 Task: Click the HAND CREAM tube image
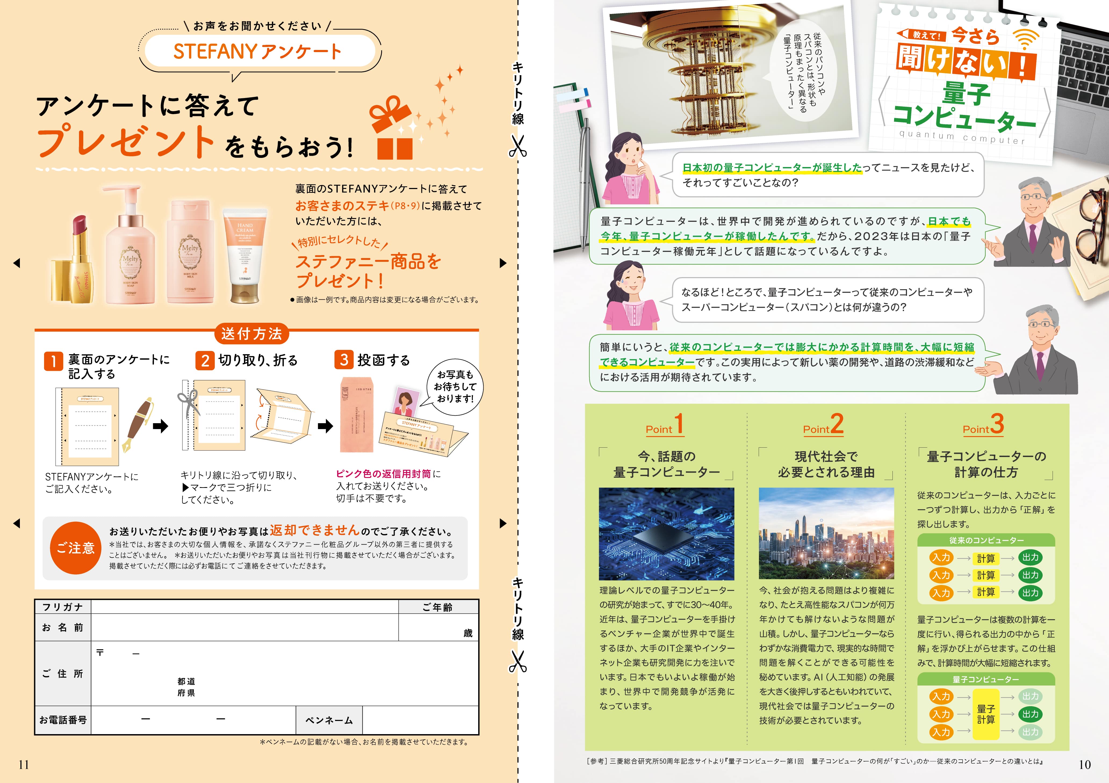(245, 256)
